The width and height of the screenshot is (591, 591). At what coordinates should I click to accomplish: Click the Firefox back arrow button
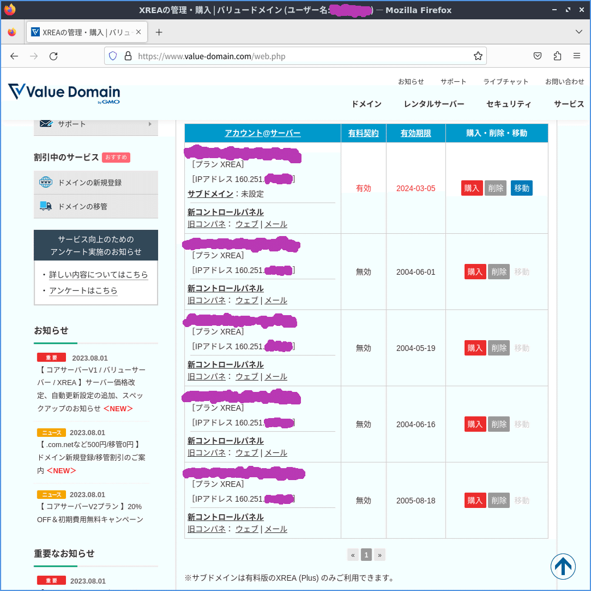coord(14,56)
